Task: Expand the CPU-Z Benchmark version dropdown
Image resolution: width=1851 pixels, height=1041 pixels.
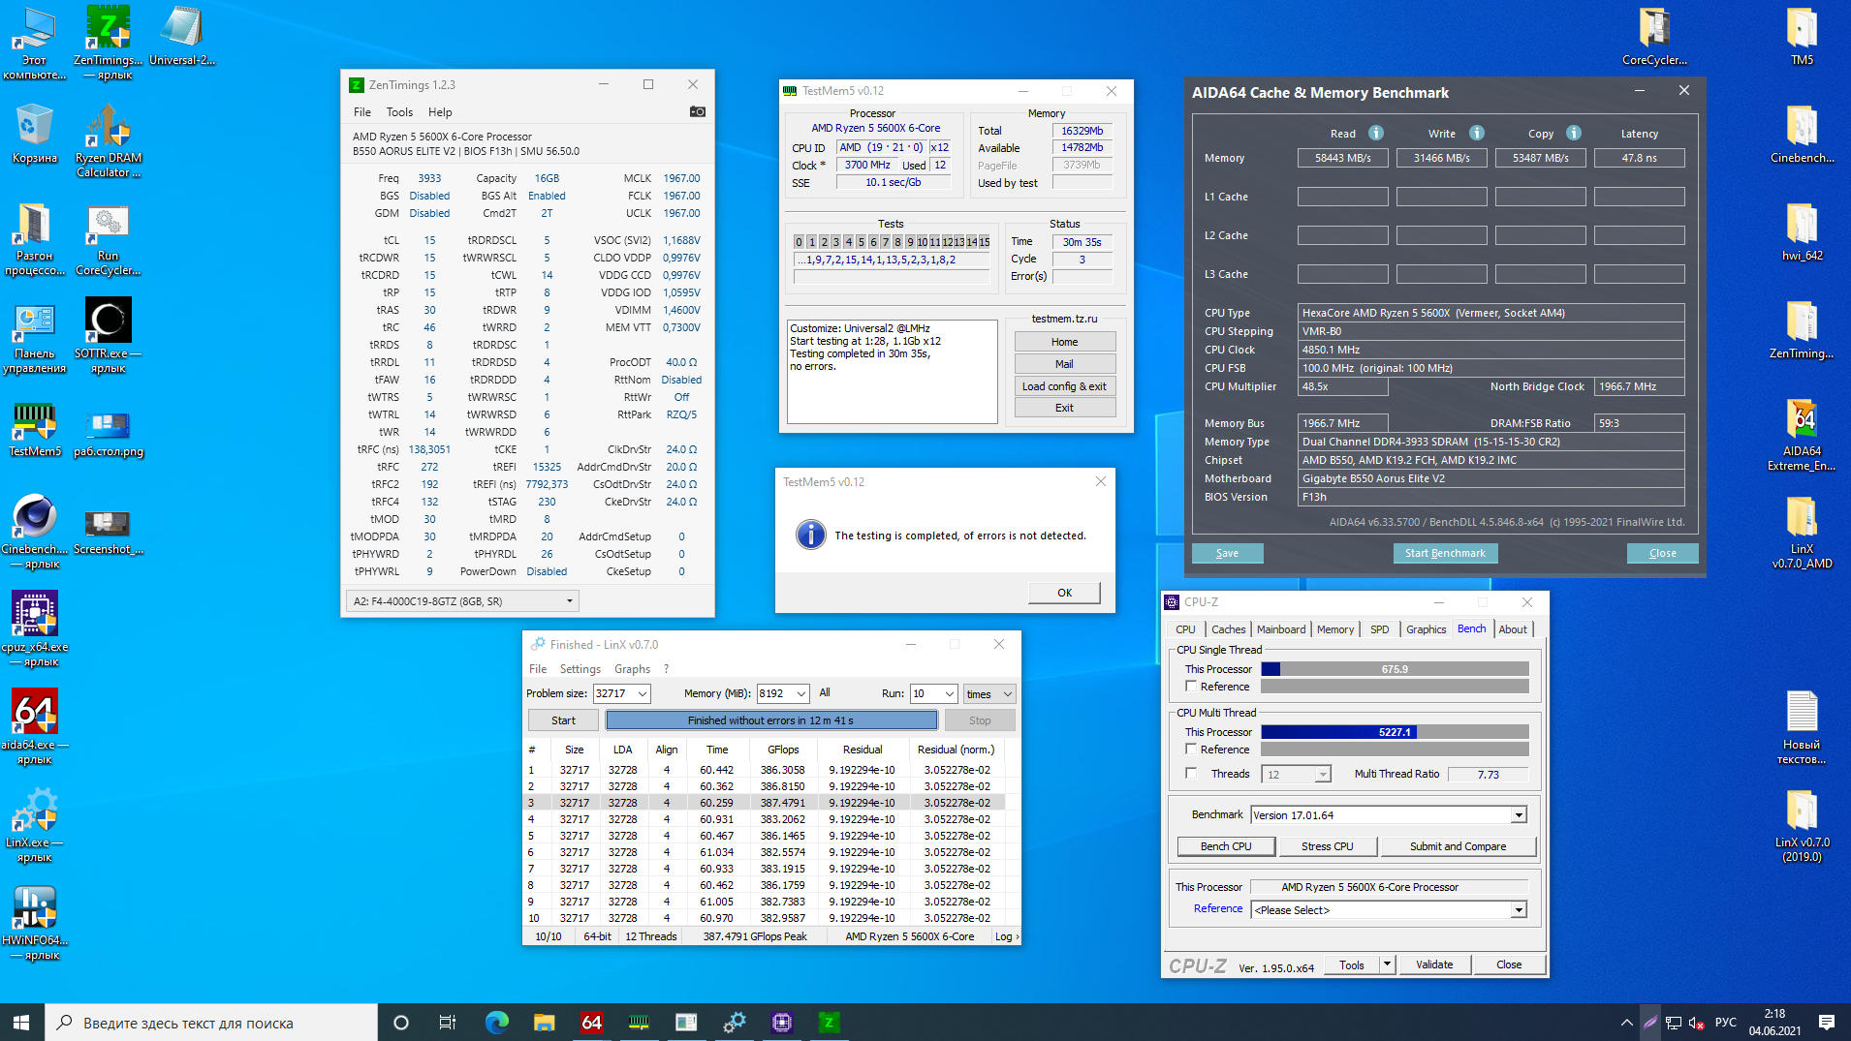Action: (1518, 815)
